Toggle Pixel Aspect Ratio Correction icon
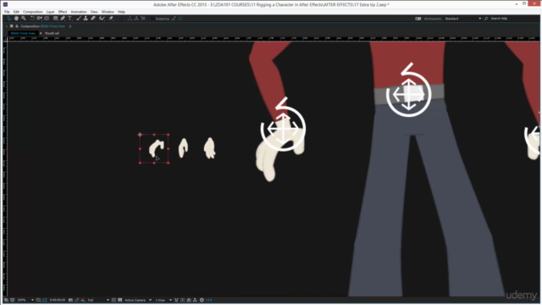This screenshot has width=542, height=305. 176,300
